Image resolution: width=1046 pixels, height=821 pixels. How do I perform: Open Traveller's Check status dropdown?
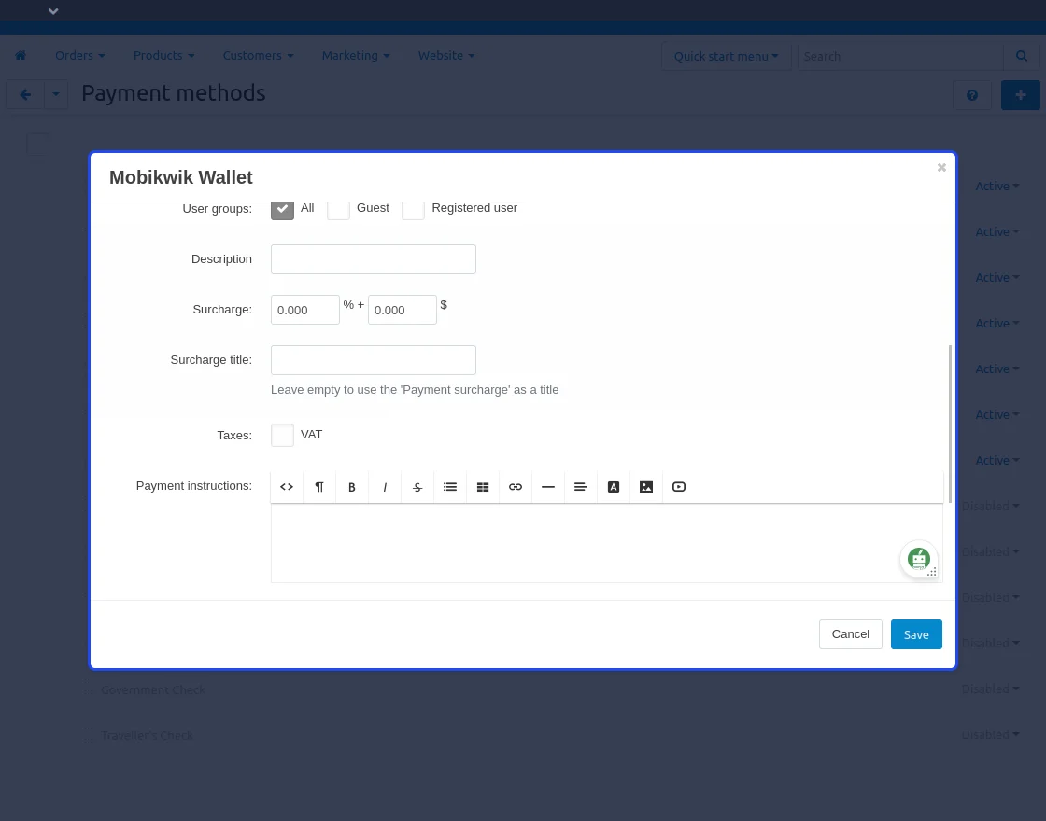coord(990,735)
